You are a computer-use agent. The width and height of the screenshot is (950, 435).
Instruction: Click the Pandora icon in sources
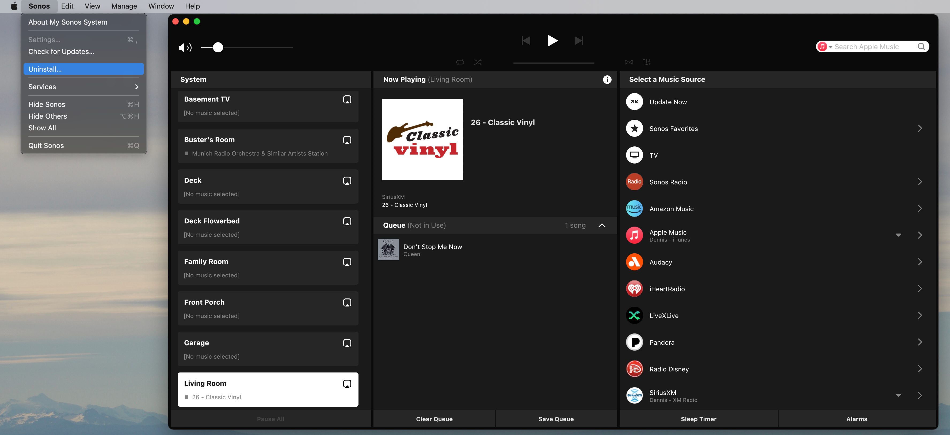(634, 342)
